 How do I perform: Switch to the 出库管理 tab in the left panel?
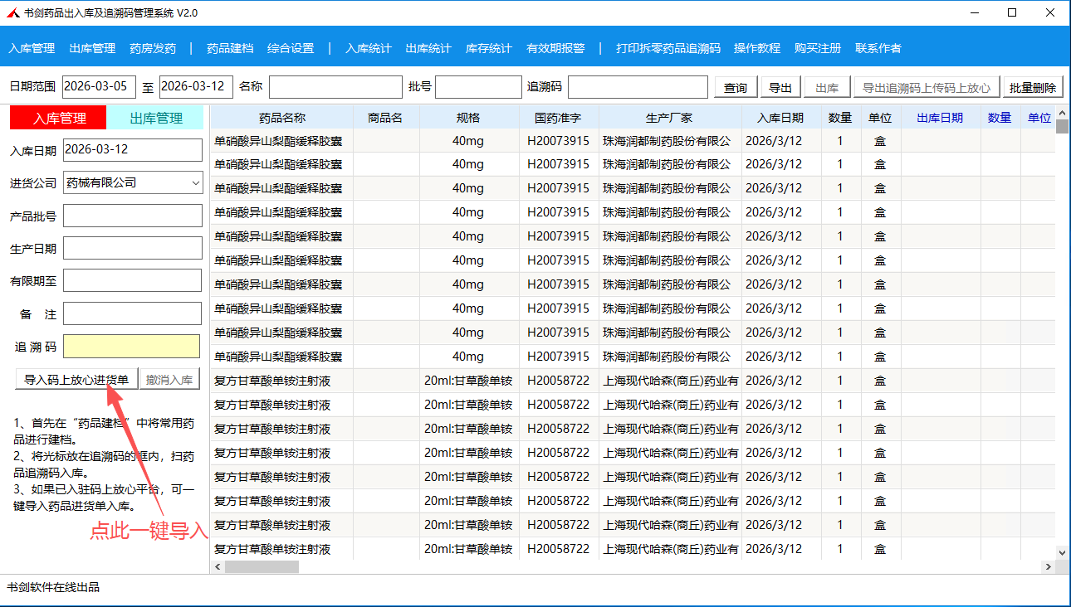click(x=156, y=118)
